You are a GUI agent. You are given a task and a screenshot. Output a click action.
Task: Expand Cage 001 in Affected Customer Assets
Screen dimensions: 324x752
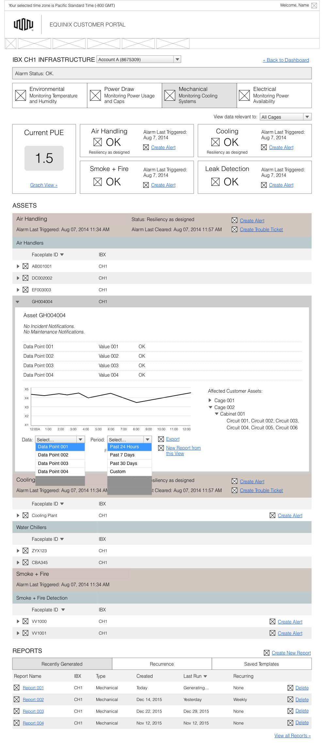point(210,400)
